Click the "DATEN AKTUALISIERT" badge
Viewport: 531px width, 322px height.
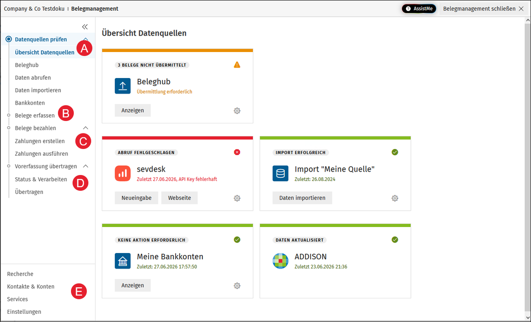(299, 240)
